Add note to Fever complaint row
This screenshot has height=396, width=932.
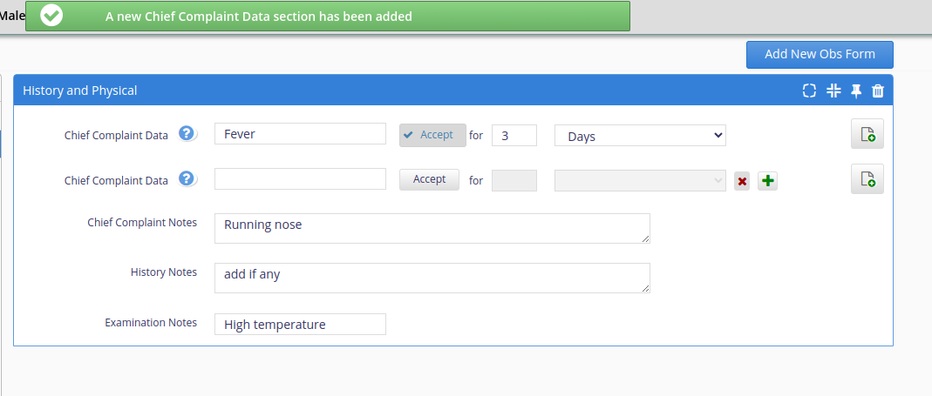coord(867,133)
